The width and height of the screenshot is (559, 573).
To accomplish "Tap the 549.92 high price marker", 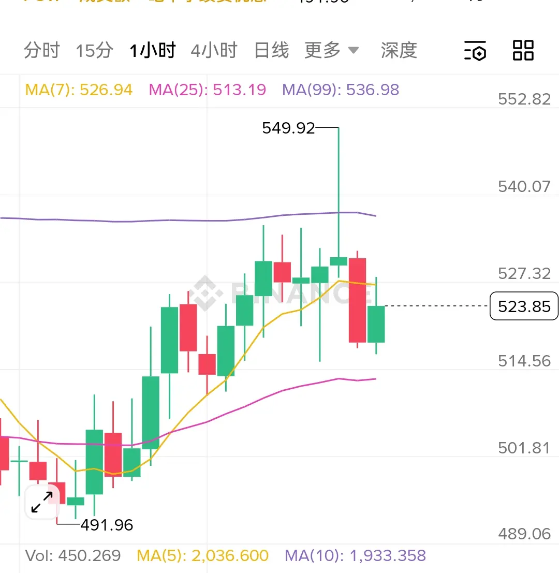I will tap(288, 128).
